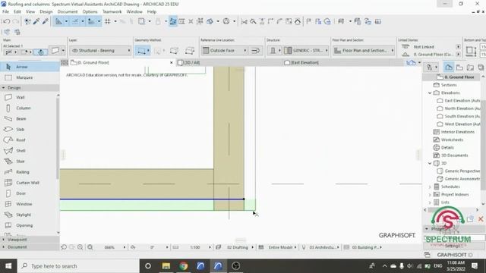Open South Elevation in navigator
Viewport: 486px width, 273px height.
point(459,116)
